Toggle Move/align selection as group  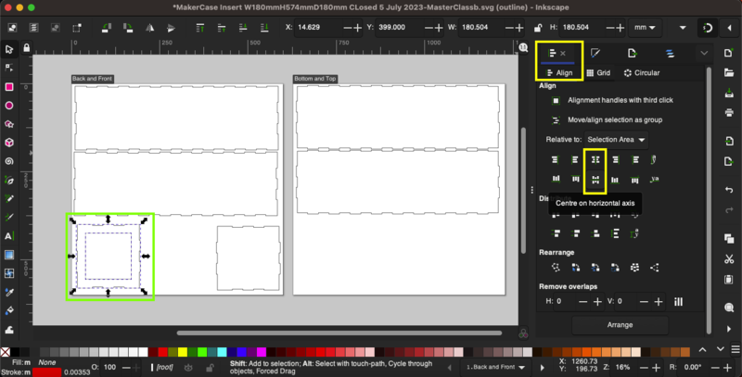click(x=556, y=120)
